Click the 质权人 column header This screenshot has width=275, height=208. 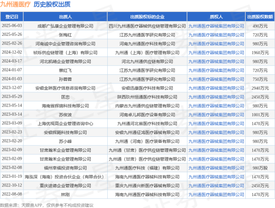click(x=216, y=16)
